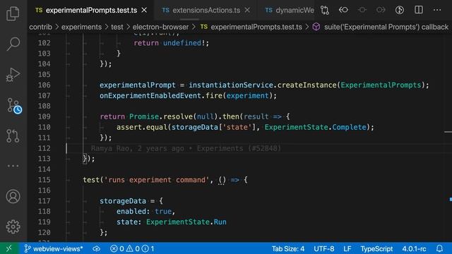
Task: Click the git blame annotation by Ramya Rao
Action: click(186, 148)
